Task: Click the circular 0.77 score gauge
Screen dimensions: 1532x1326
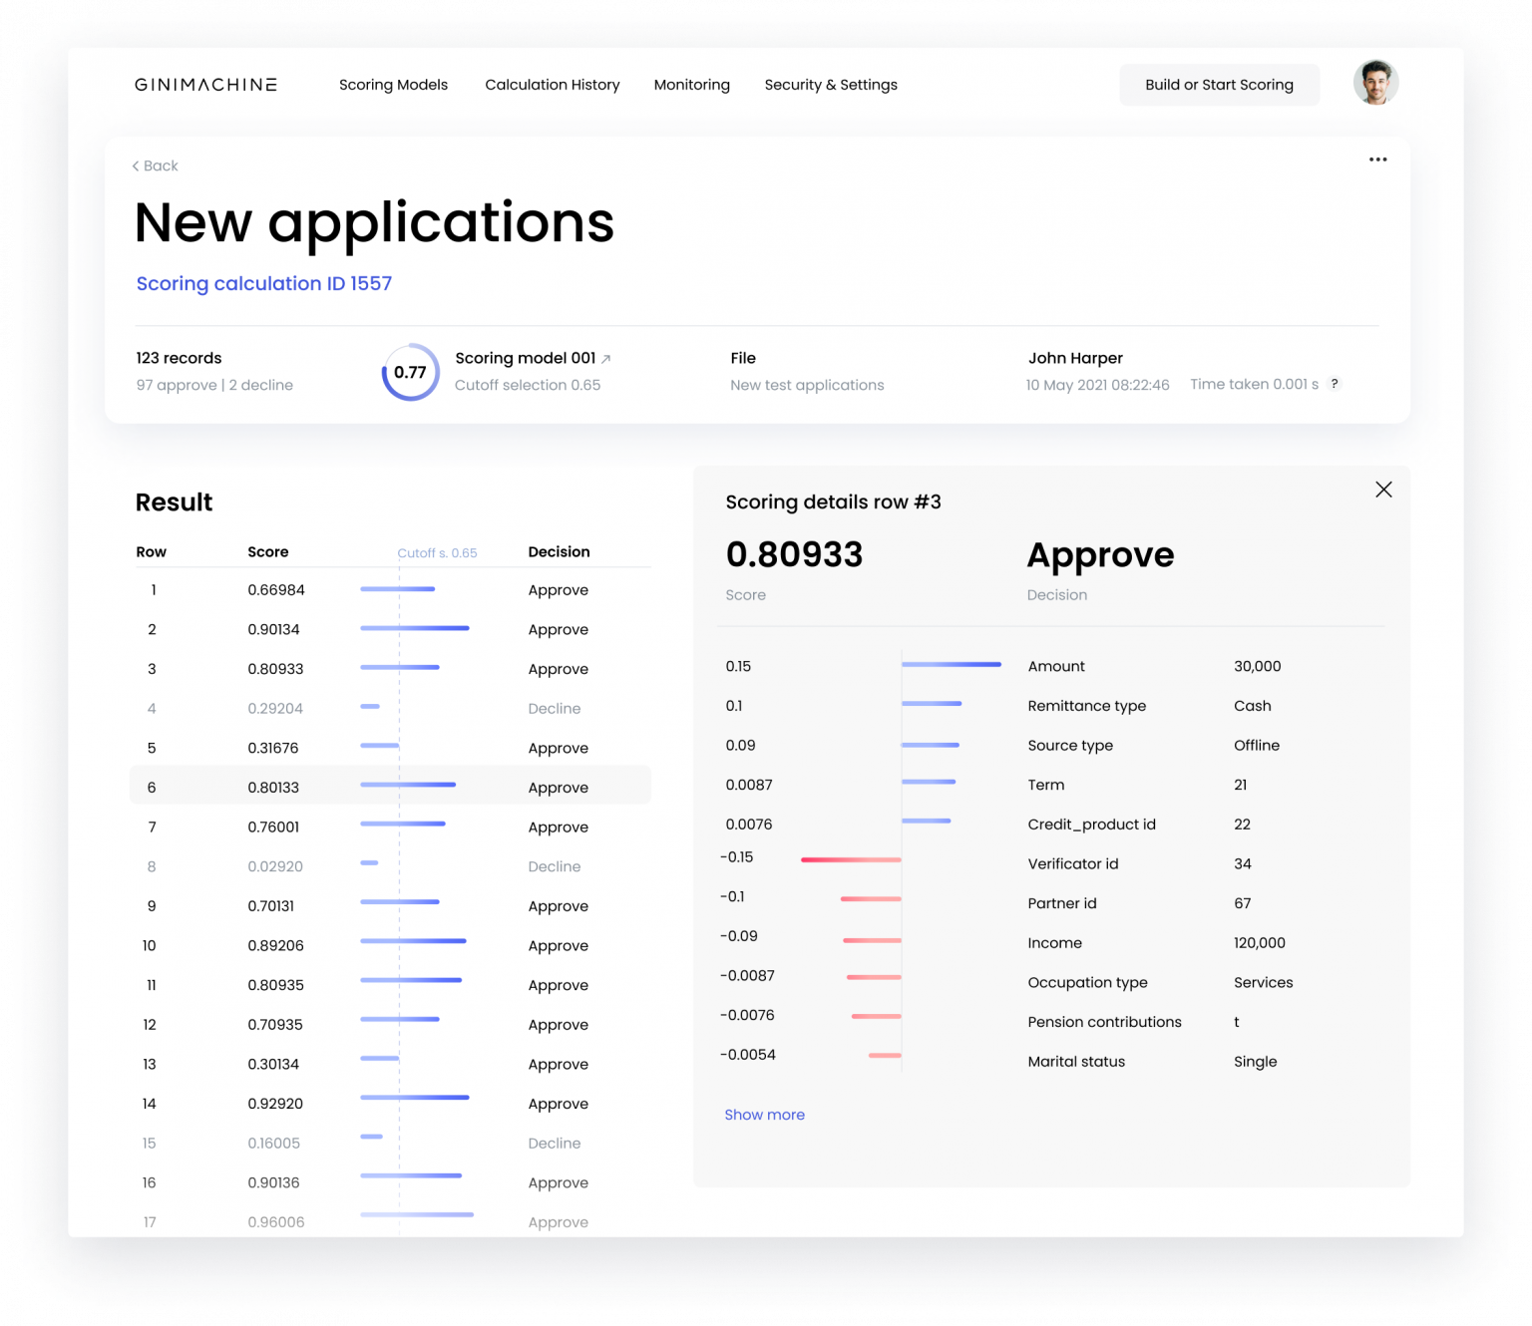Action: (411, 372)
